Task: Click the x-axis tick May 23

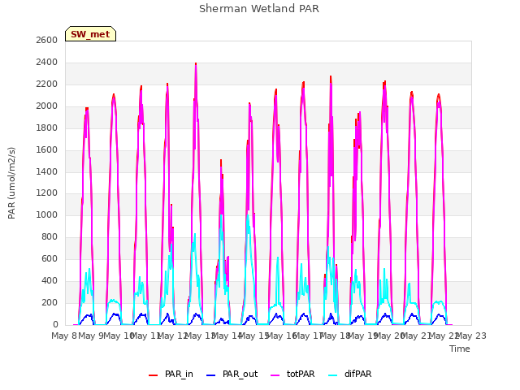Action: (471, 336)
